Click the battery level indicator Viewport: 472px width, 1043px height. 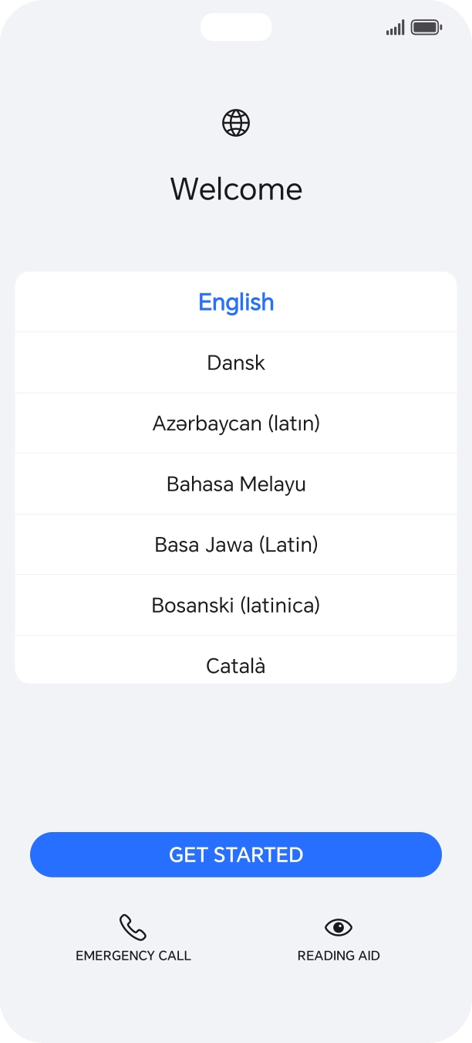point(424,26)
